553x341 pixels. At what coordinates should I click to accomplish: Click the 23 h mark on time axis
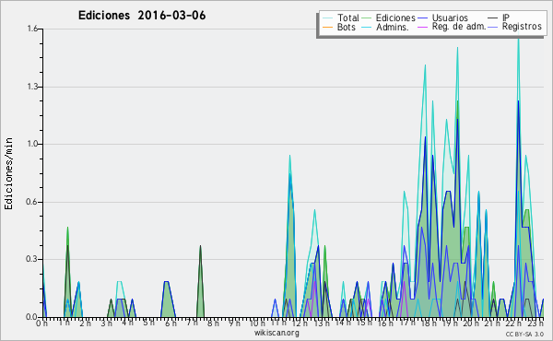[535, 323]
